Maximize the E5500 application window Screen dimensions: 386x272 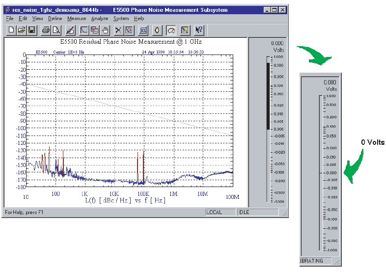(274, 10)
